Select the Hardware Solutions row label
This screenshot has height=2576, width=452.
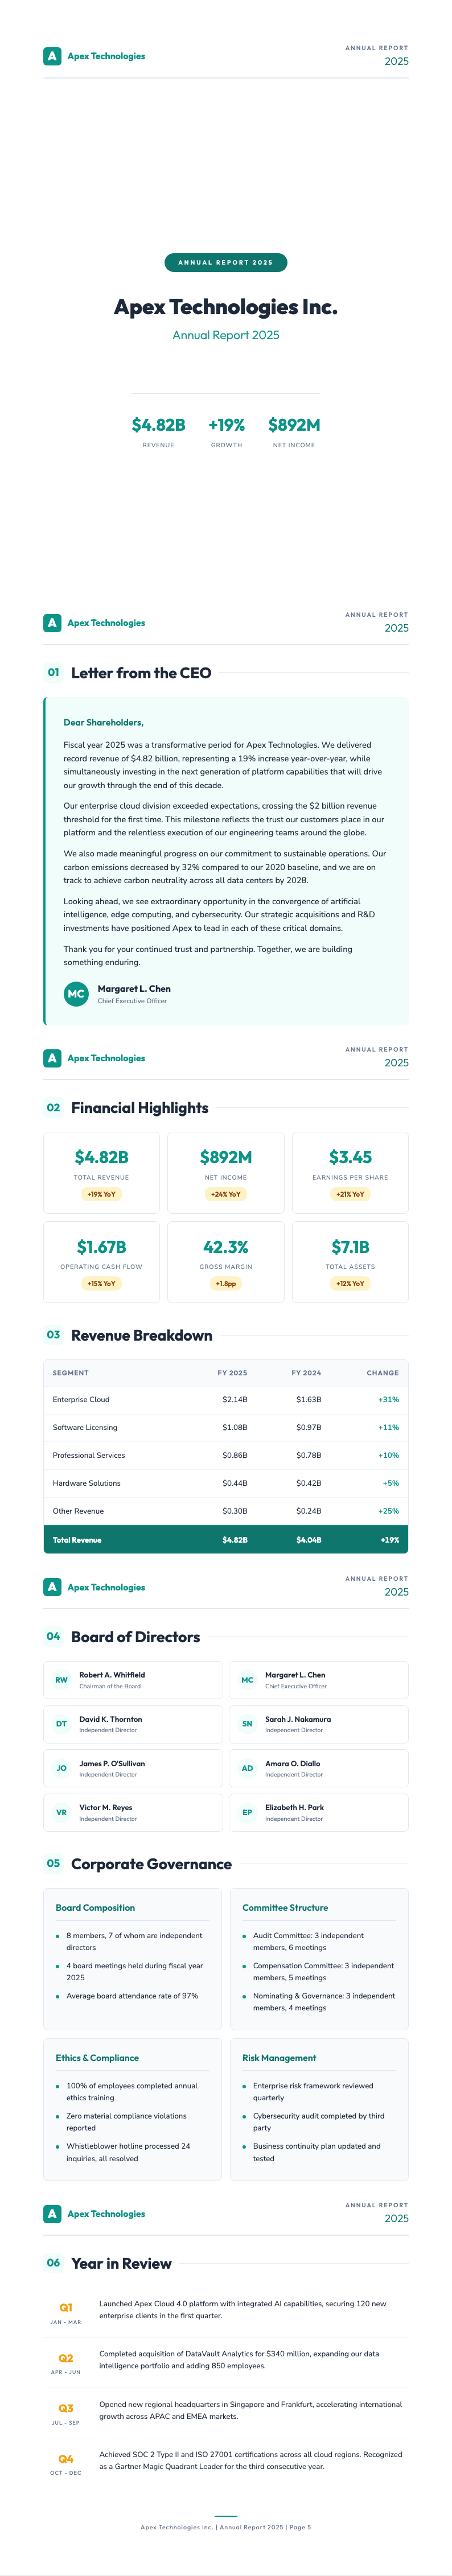pyautogui.click(x=87, y=1483)
